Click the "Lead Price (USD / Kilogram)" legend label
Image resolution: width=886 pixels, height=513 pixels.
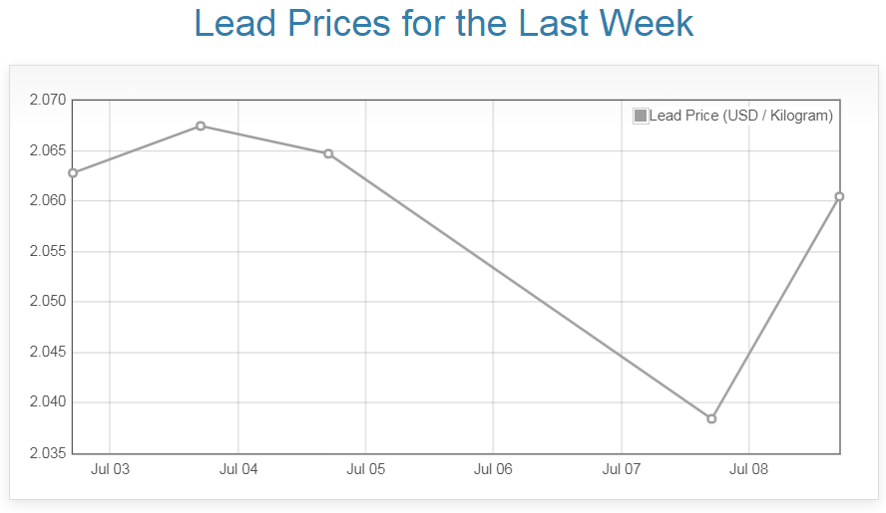point(740,116)
